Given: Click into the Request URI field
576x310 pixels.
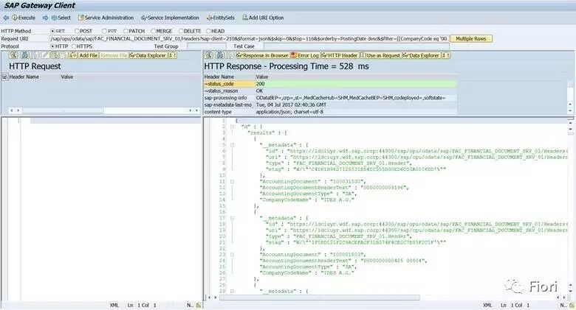Looking at the screenshot, I should [x=250, y=39].
